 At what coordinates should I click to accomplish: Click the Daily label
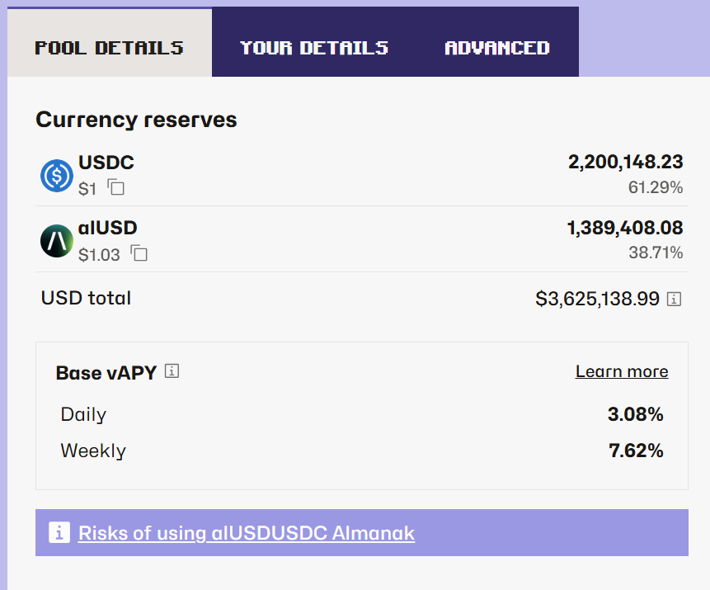[x=84, y=415]
